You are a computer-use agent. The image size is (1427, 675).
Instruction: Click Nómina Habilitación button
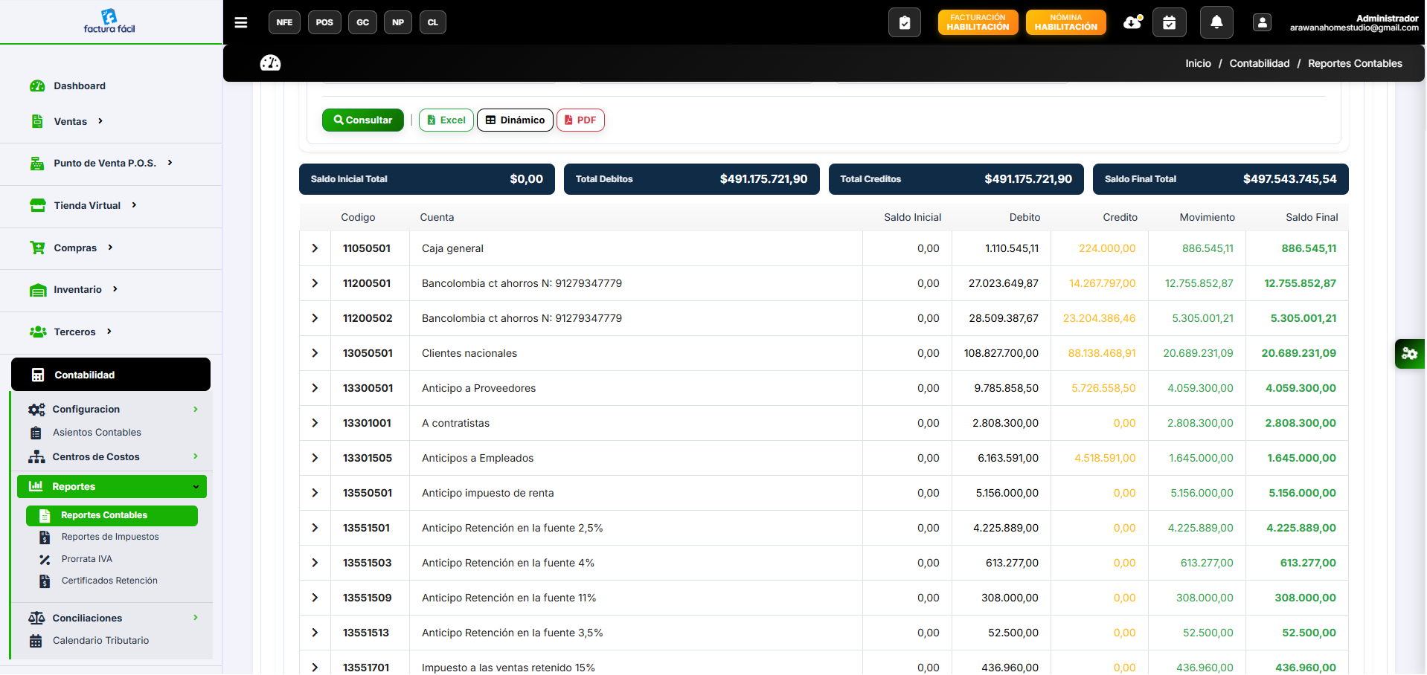click(1065, 22)
